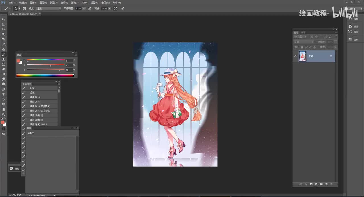The image size is (364, 197).
Task: Select the 线条 毛笔 2016.2 preset
Action: pyautogui.click(x=40, y=124)
